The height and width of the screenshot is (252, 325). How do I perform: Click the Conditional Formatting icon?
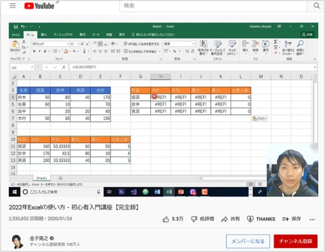tap(203, 44)
